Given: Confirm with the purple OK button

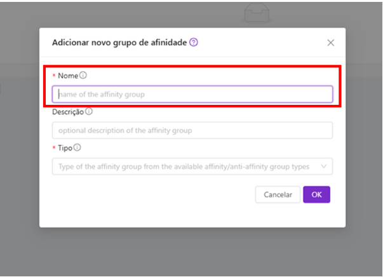Looking at the screenshot, I should point(316,194).
